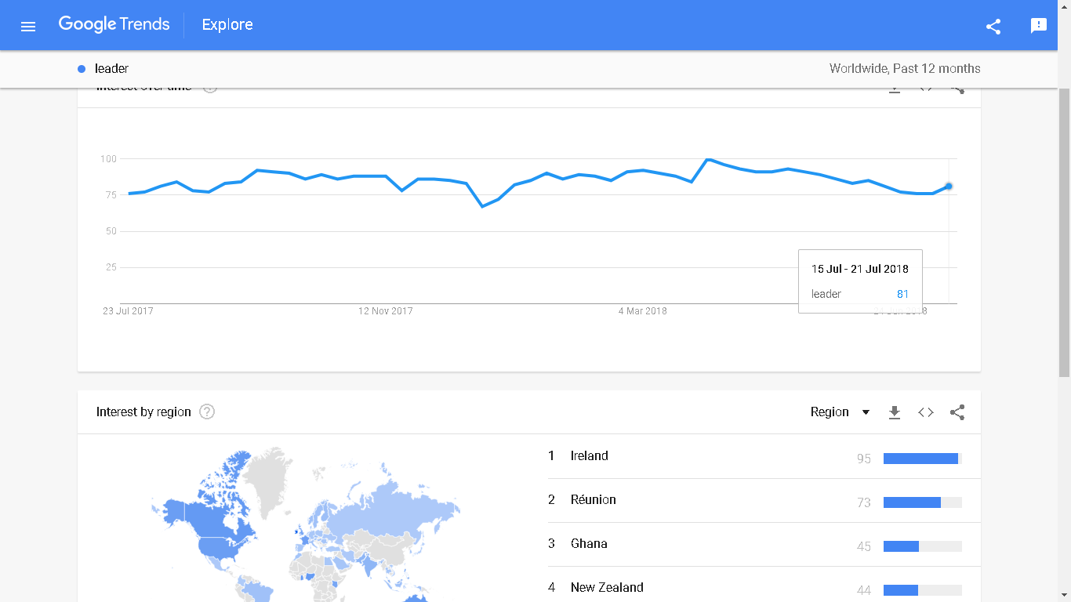The image size is (1071, 602).
Task: Download the Interest by region data
Action: [895, 412]
